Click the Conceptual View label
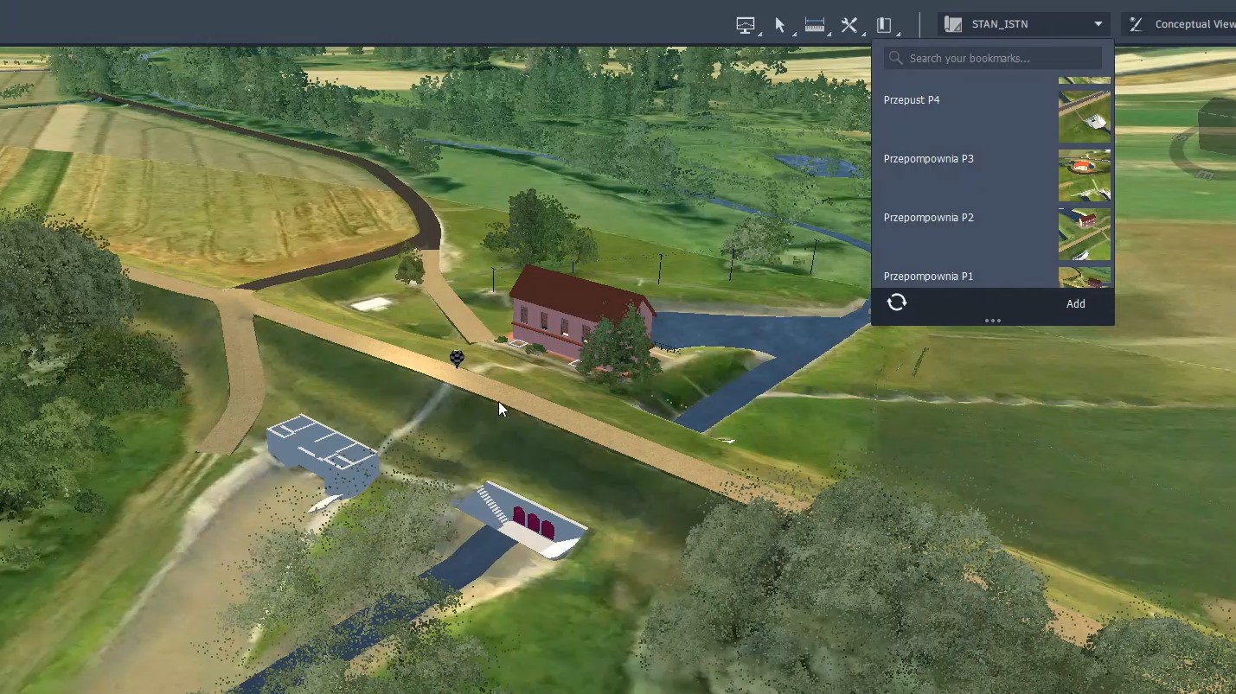This screenshot has width=1236, height=694. pos(1194,23)
